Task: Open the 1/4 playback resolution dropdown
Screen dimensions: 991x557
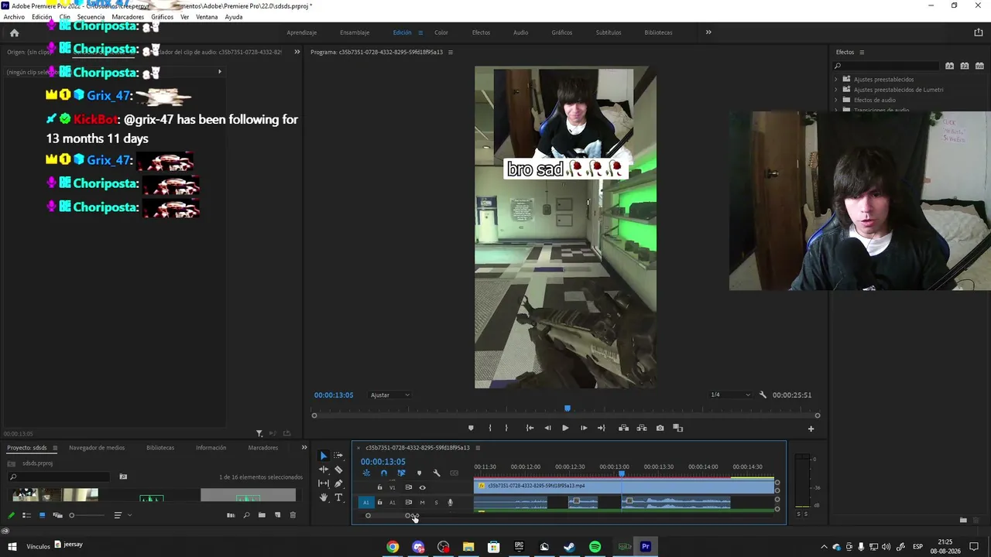Action: tap(730, 395)
